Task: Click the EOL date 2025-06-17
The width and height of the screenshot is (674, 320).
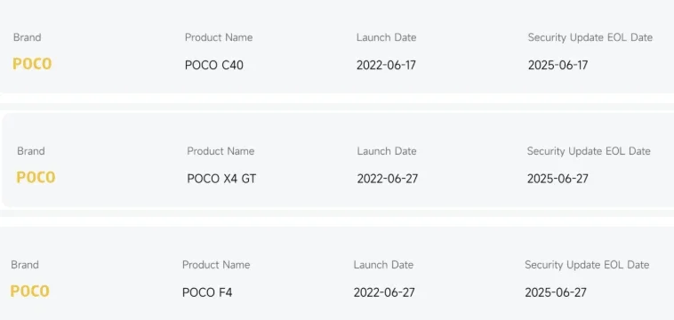Action: 558,65
